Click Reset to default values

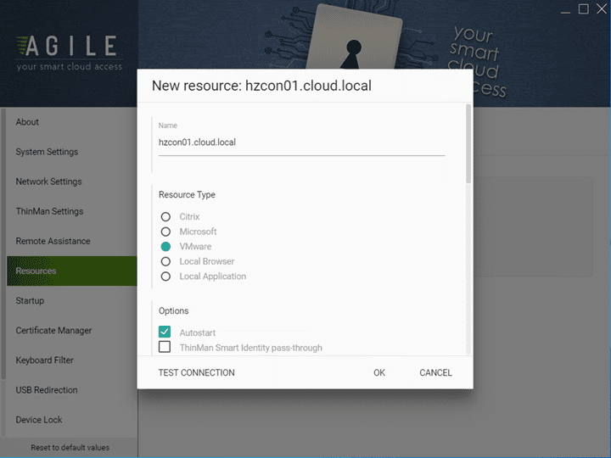point(70,448)
